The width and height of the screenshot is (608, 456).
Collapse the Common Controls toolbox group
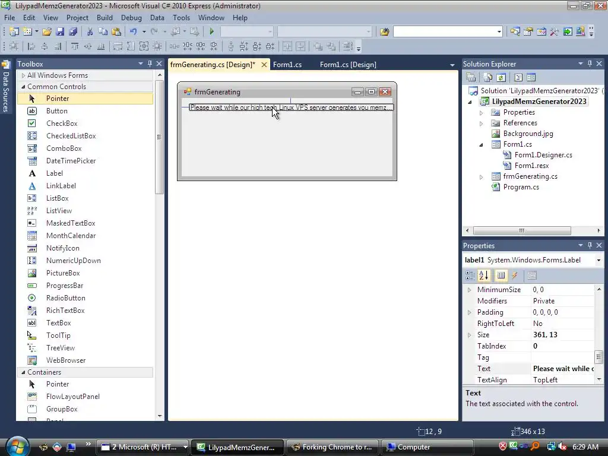point(23,87)
